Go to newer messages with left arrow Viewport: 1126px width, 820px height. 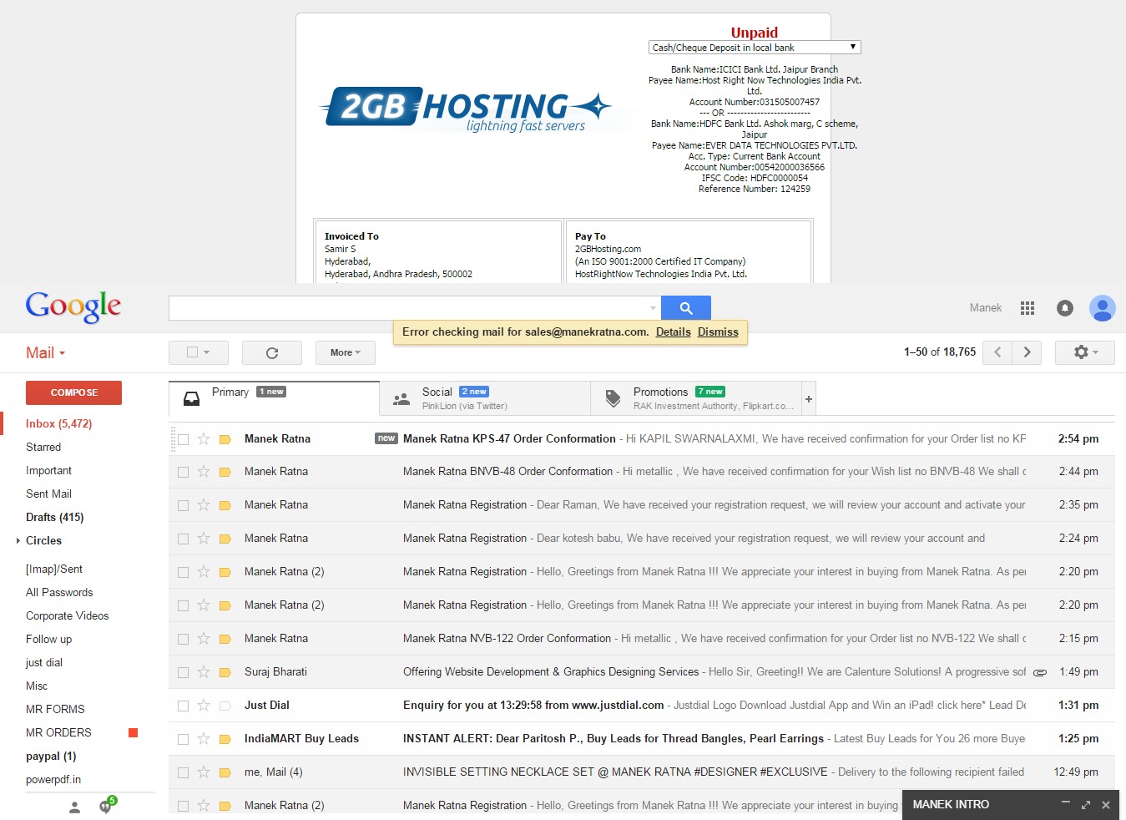pos(997,352)
